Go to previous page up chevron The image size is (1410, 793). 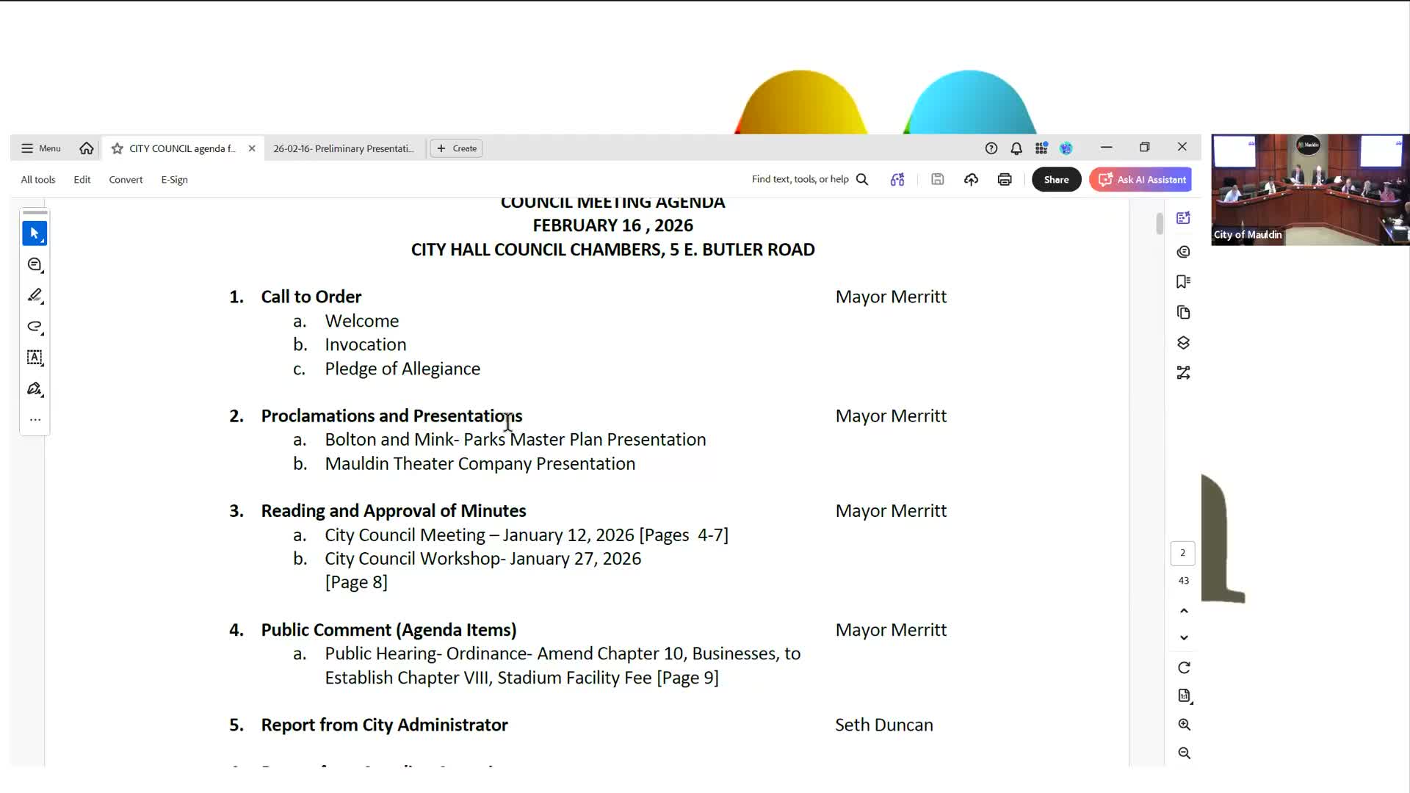coord(1184,611)
